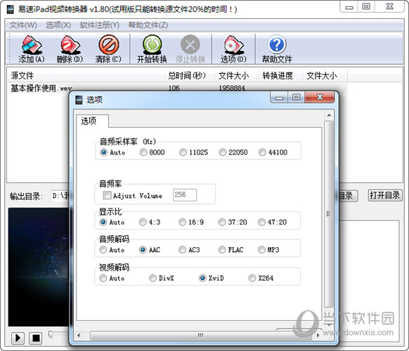The height and width of the screenshot is (351, 409).
Task: Click the 源文件 column header
Action: click(x=86, y=76)
